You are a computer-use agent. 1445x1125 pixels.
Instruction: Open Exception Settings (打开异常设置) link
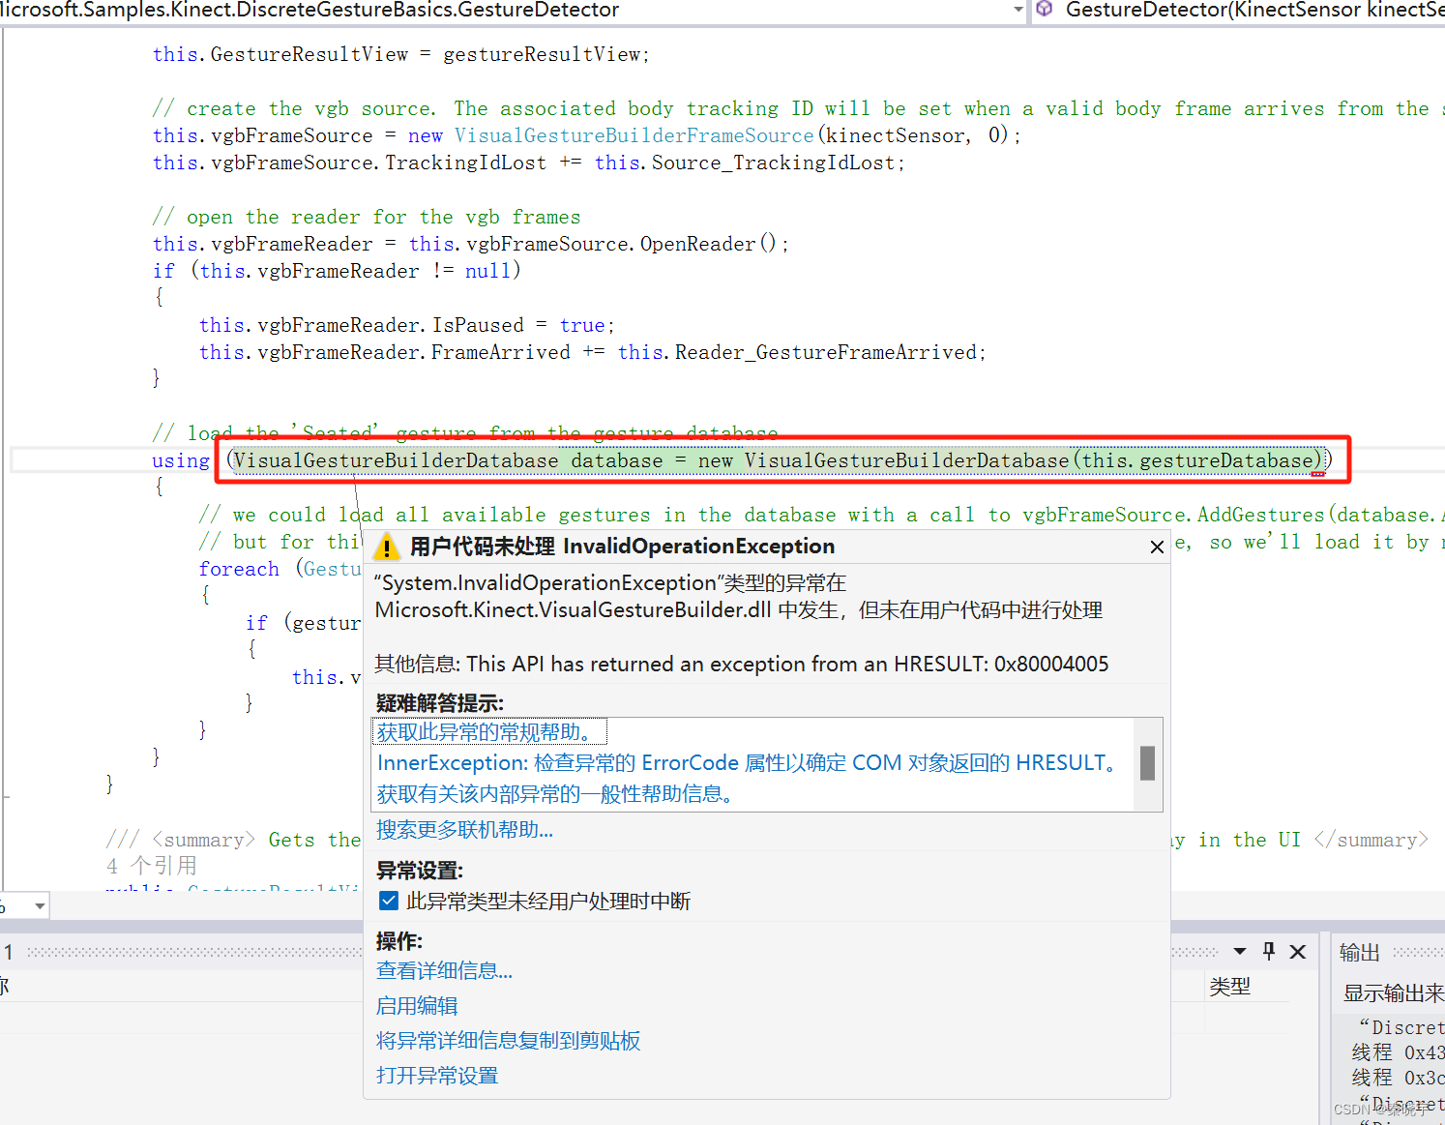[x=437, y=1076]
